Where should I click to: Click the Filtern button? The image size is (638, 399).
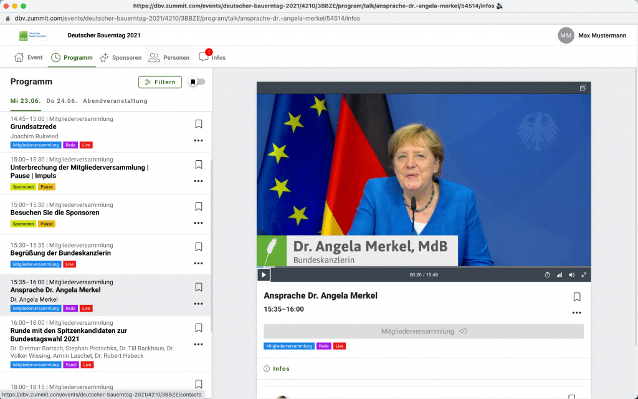coord(160,82)
